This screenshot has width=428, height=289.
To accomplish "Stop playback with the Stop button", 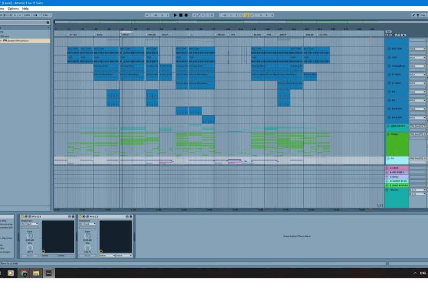I will tap(181, 16).
